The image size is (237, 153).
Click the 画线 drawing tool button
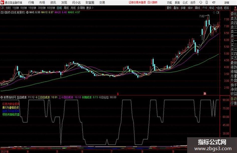pos(197,8)
